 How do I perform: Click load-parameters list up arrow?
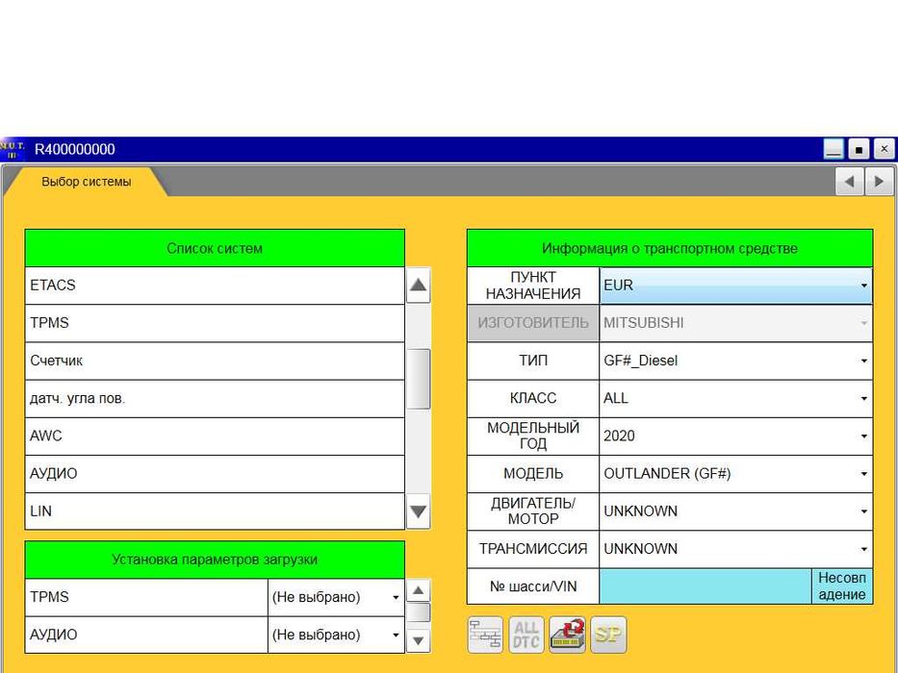pyautogui.click(x=418, y=590)
